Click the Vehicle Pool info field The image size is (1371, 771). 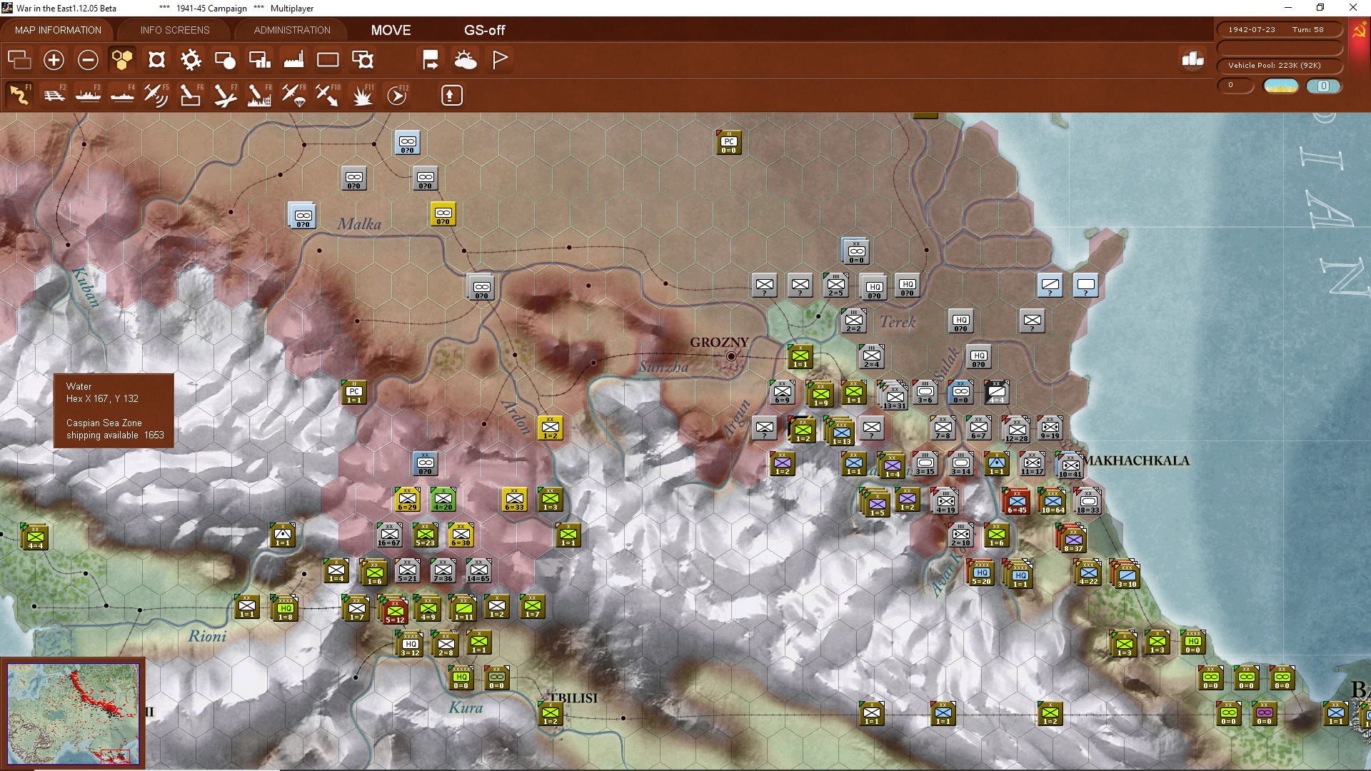click(x=1280, y=66)
